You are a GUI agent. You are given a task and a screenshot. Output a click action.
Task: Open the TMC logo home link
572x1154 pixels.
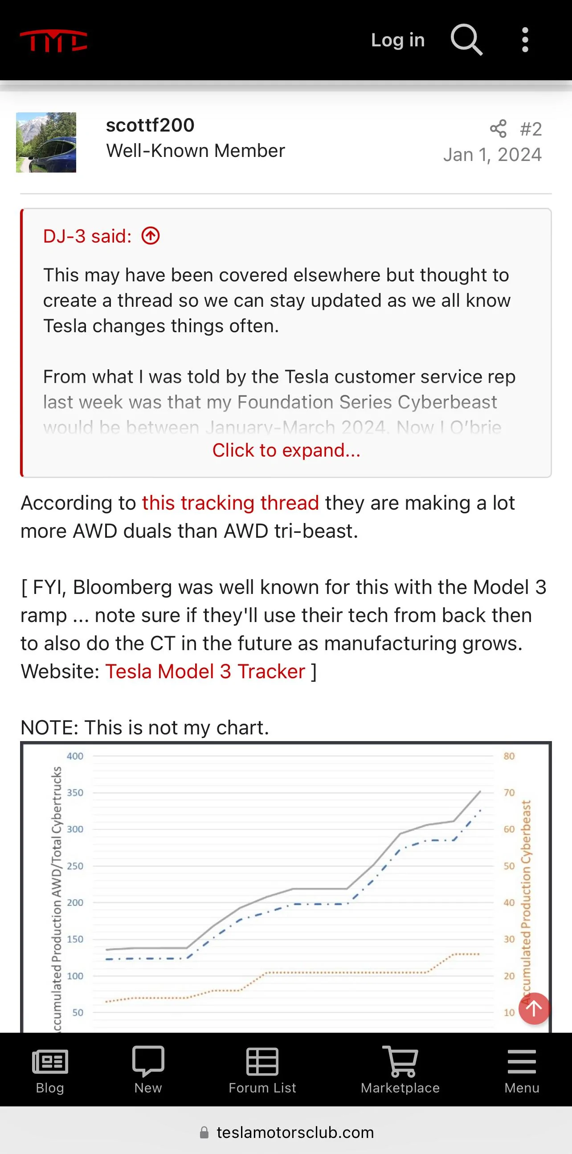(53, 41)
